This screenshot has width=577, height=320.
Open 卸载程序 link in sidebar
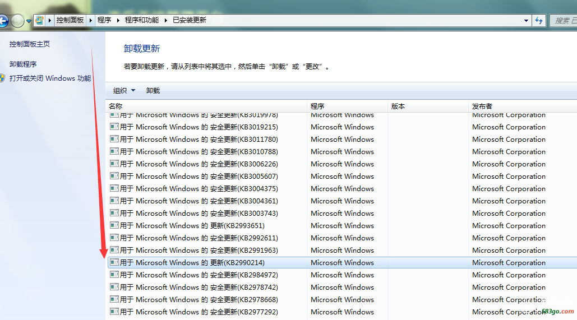coord(23,64)
